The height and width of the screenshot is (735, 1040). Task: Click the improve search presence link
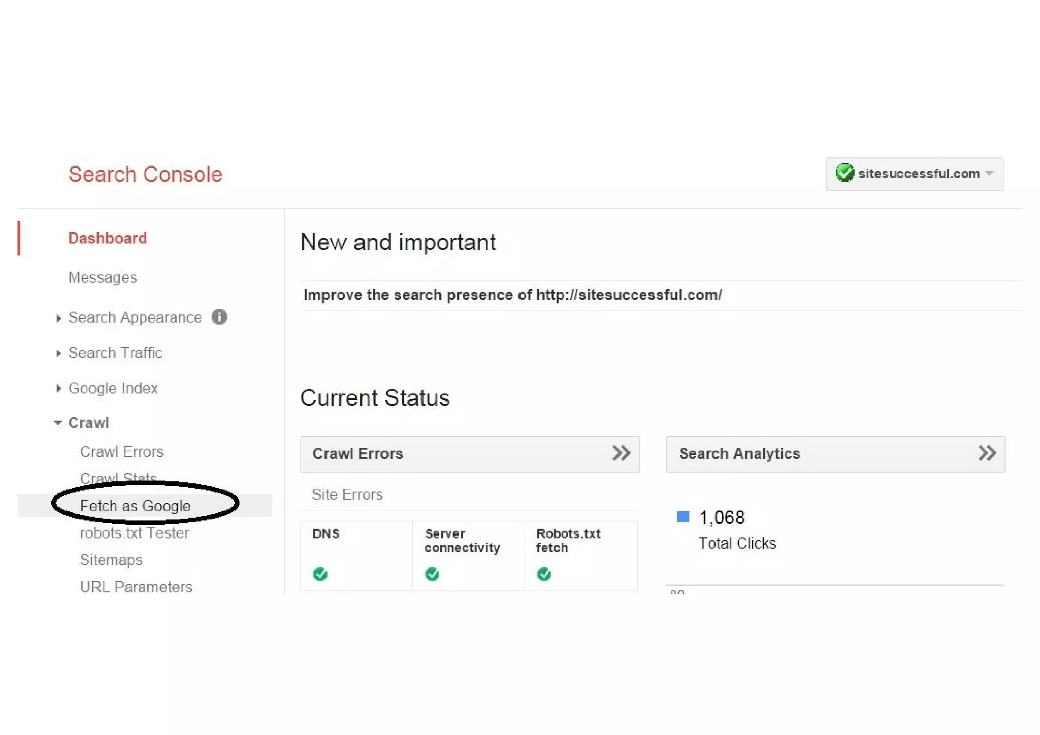click(x=512, y=295)
